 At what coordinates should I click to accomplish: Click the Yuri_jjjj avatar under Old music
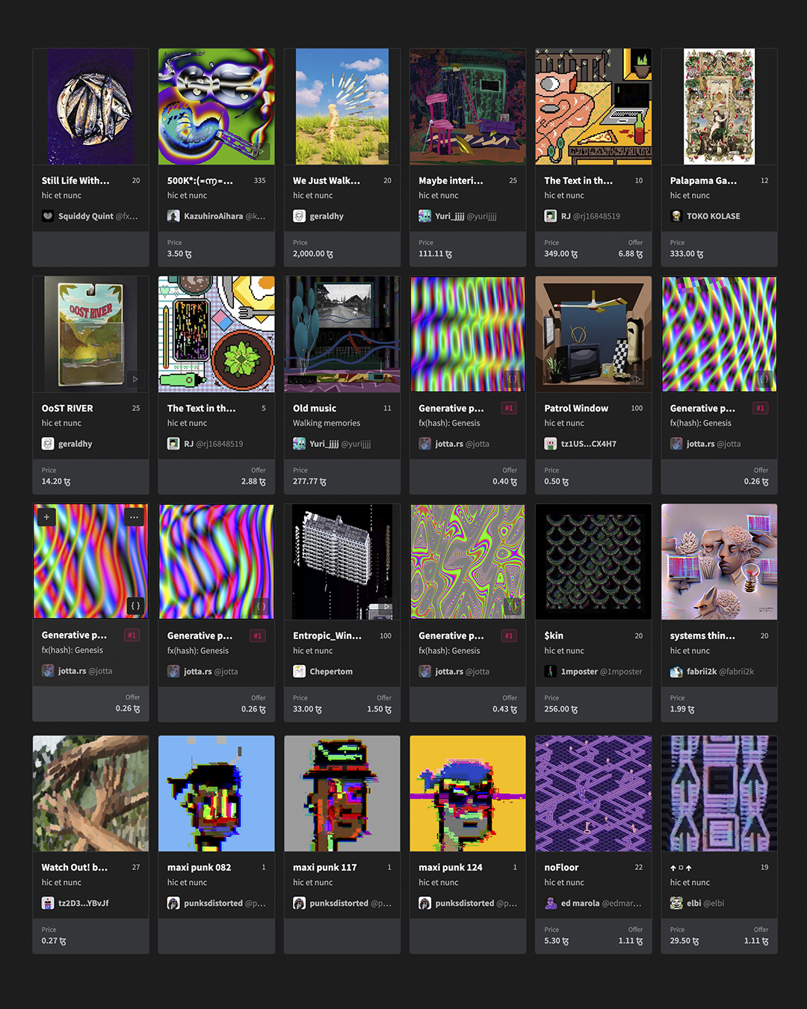coord(299,444)
